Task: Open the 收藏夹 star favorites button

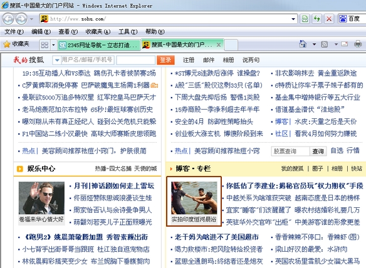Action: (16, 44)
